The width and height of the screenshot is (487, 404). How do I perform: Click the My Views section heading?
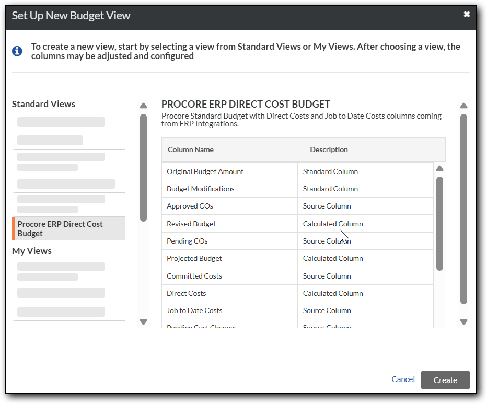click(x=31, y=251)
